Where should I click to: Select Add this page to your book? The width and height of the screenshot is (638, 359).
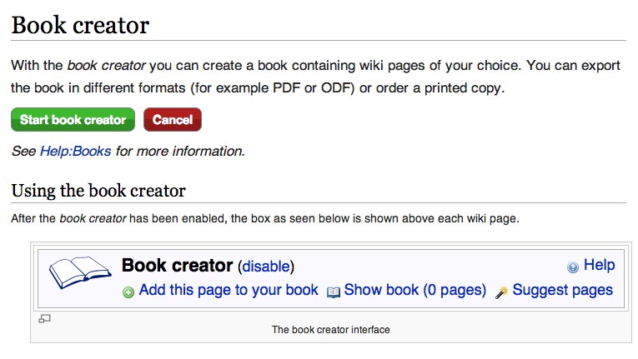tap(229, 291)
